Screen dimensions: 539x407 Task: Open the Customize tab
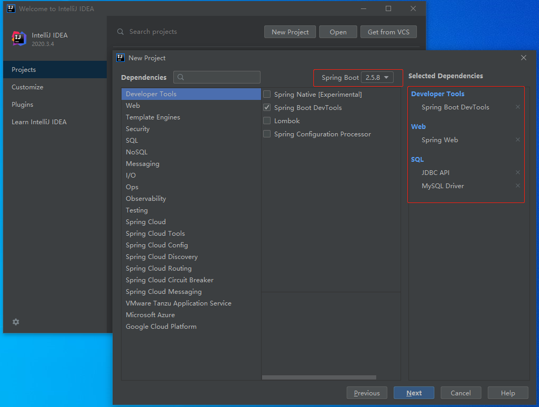point(55,87)
